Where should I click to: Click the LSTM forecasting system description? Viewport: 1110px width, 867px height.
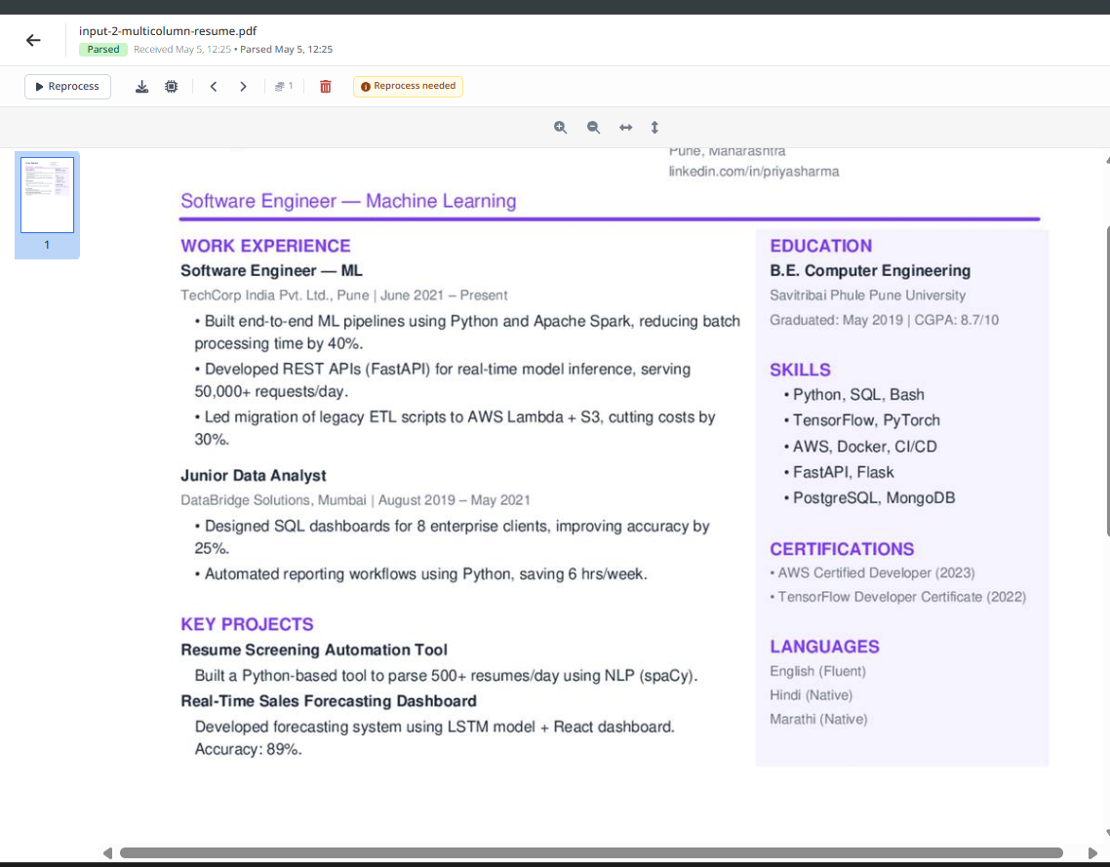(435, 737)
